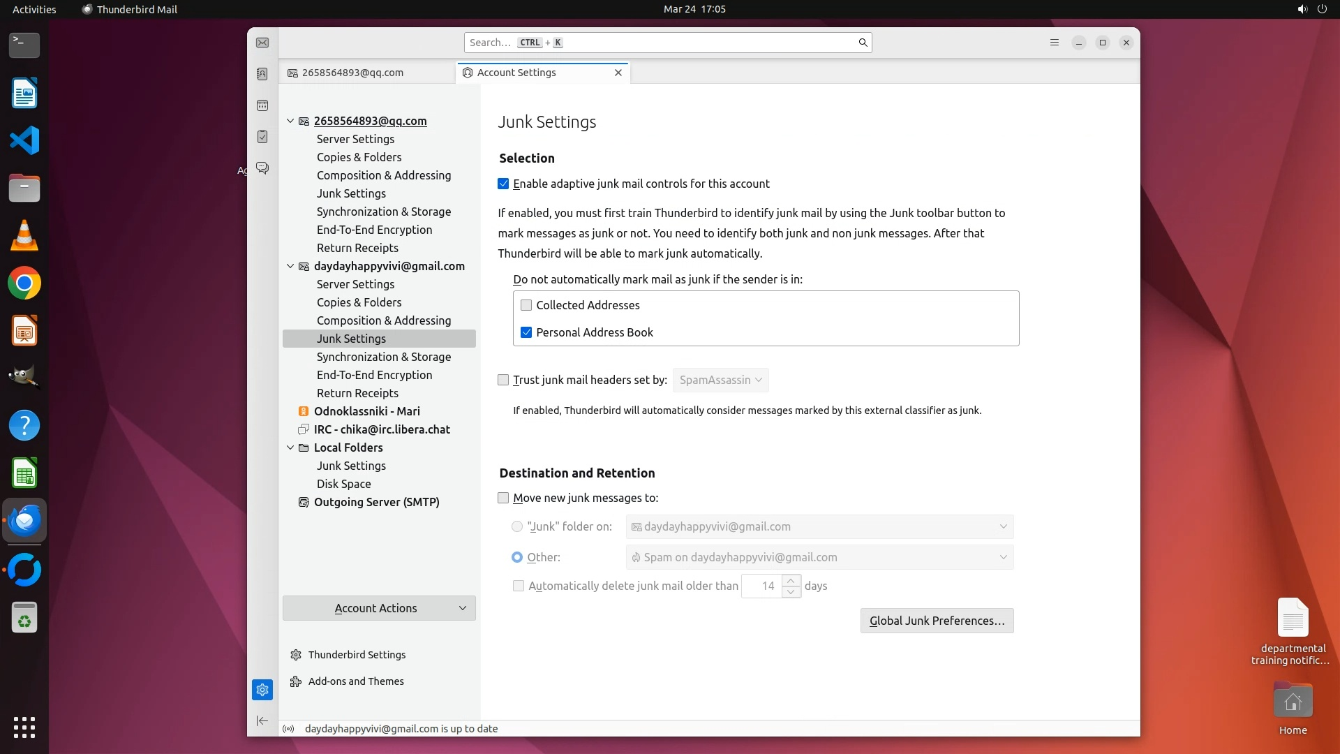Collapse the Local Folders tree

click(290, 448)
